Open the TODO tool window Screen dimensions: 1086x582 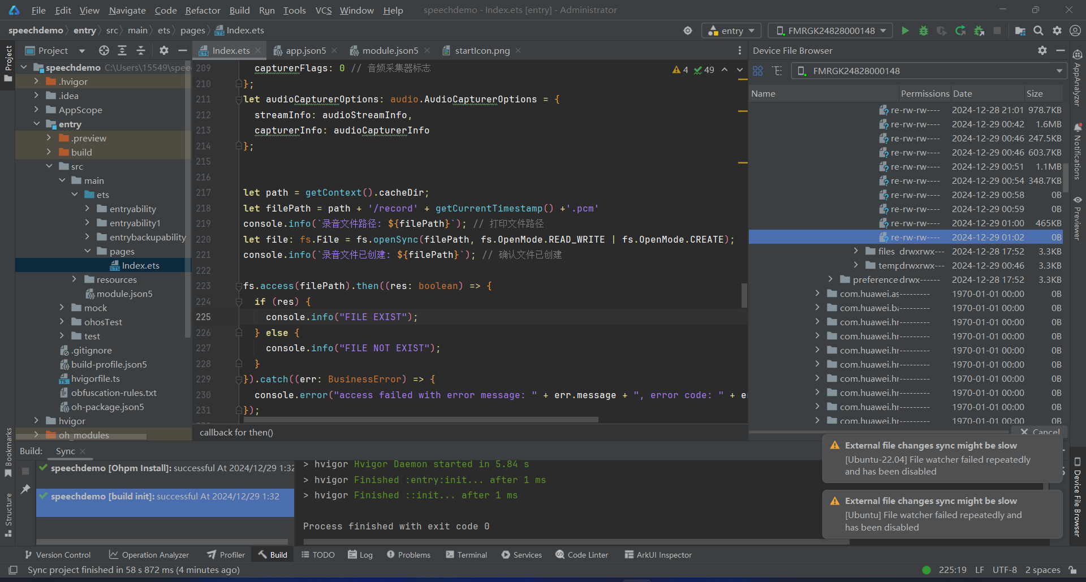point(318,555)
